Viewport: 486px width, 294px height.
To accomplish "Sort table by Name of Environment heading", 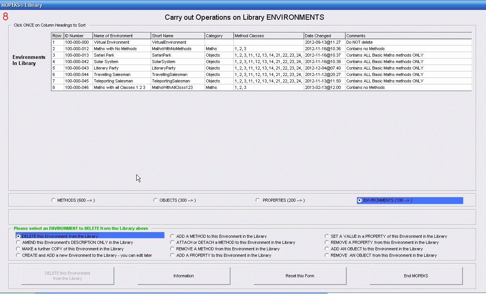I will tap(122, 36).
